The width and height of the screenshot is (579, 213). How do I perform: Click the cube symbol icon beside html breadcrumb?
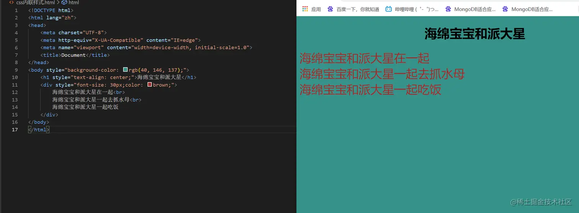coord(64,2)
